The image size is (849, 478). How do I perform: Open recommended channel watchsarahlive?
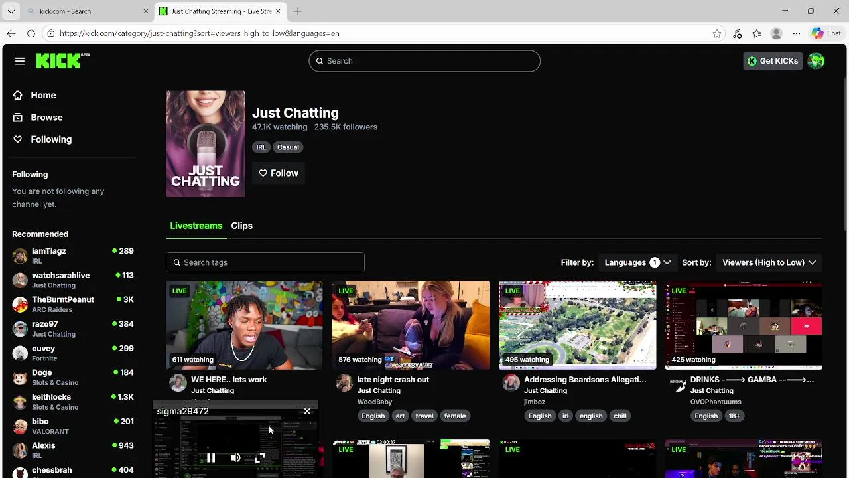(x=73, y=280)
